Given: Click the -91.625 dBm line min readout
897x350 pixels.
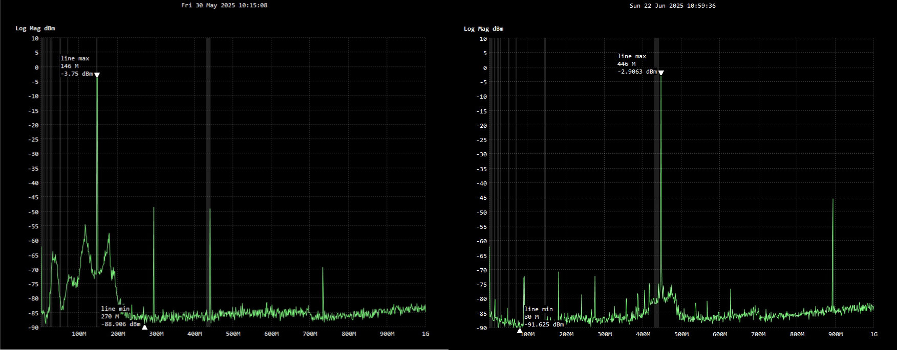Looking at the screenshot, I should [x=544, y=324].
